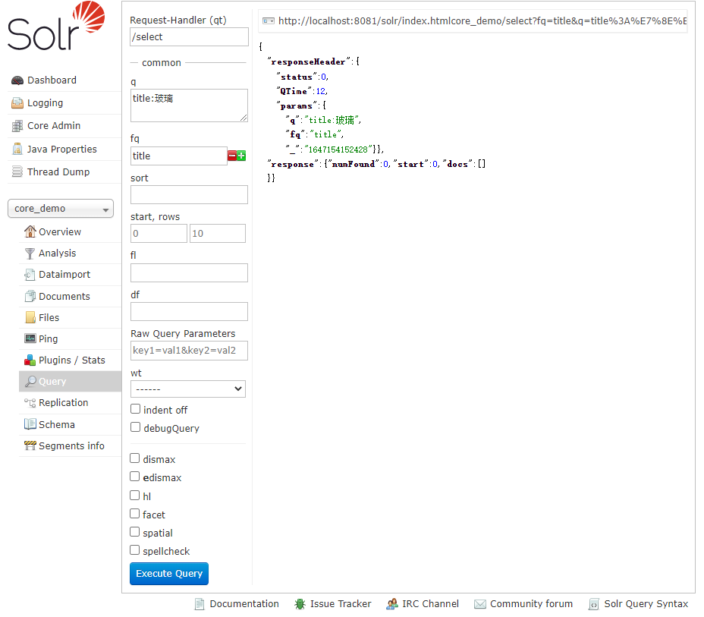Click the fl field list input
This screenshot has width=704, height=617.
189,273
